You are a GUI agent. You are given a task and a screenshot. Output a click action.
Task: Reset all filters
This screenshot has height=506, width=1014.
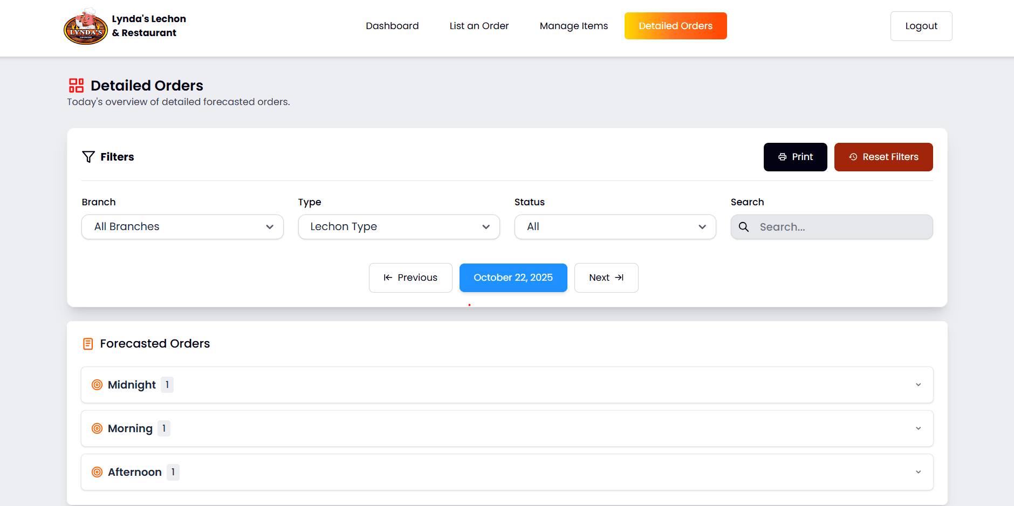(x=883, y=157)
